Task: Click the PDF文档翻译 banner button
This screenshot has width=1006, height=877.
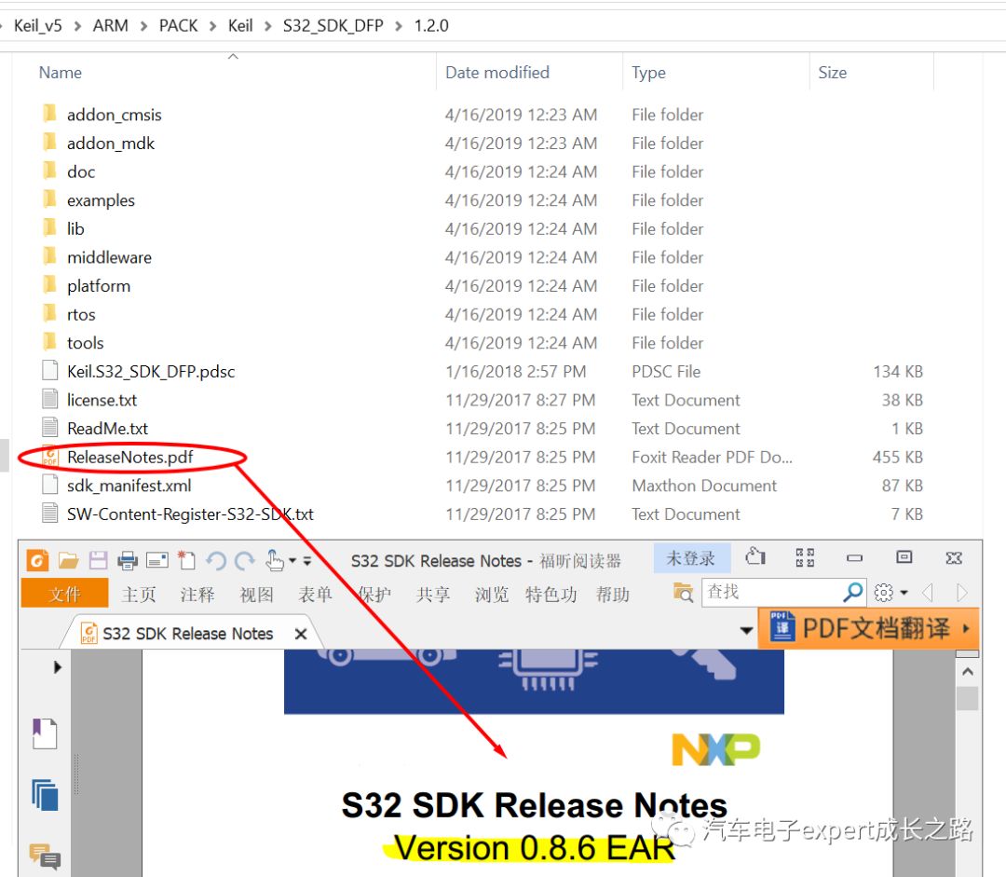Action: pyautogui.click(x=869, y=628)
